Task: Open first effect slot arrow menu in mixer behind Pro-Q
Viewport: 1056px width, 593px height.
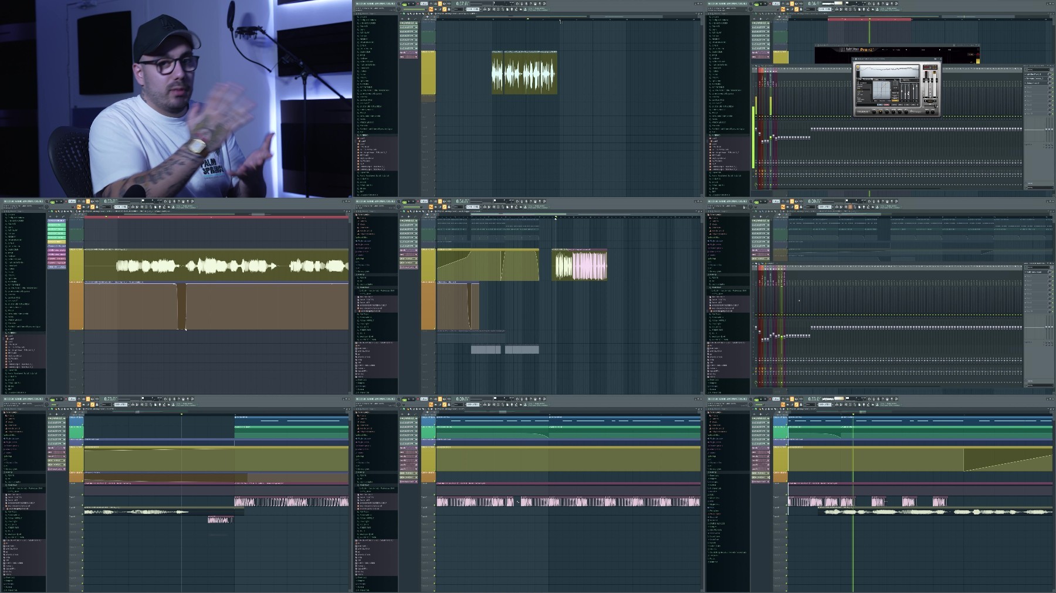Action: (1025, 74)
